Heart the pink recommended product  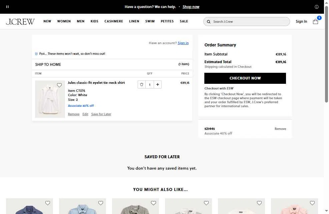point(312,203)
